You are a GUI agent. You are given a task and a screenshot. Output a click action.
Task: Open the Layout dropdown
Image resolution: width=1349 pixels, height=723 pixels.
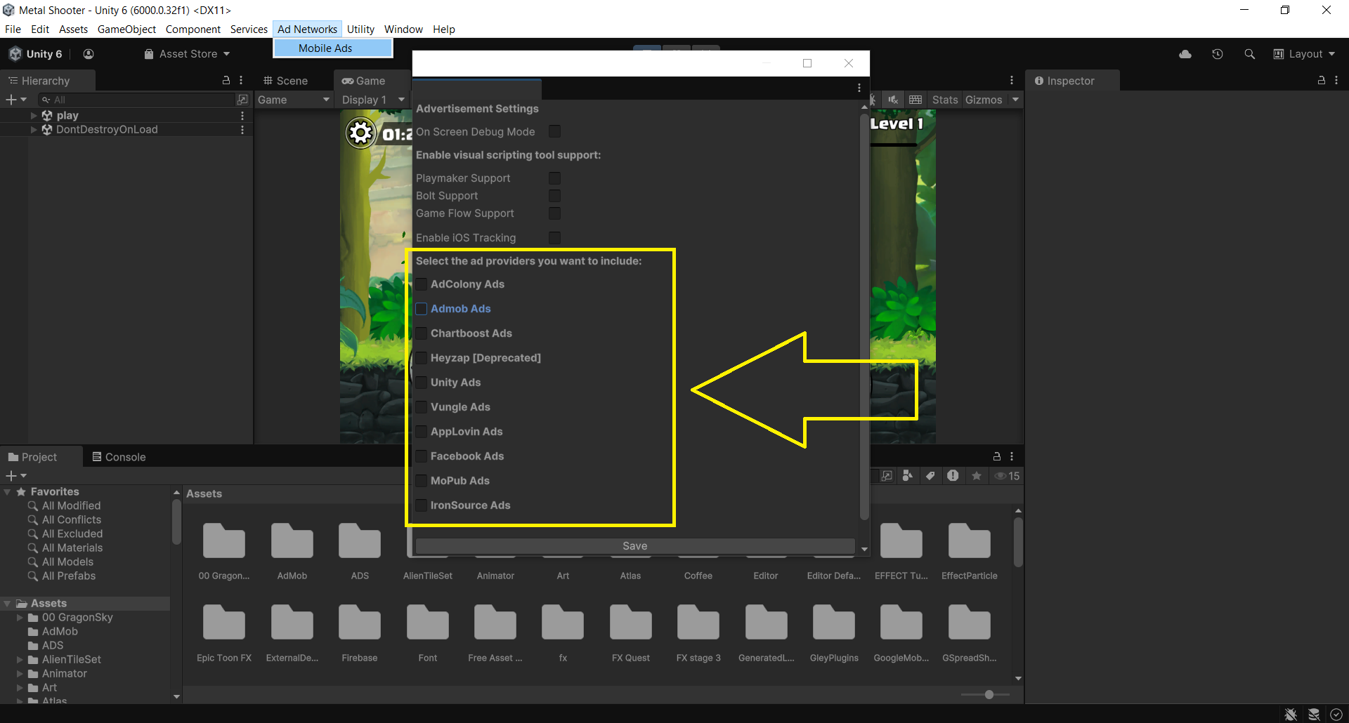click(1304, 54)
